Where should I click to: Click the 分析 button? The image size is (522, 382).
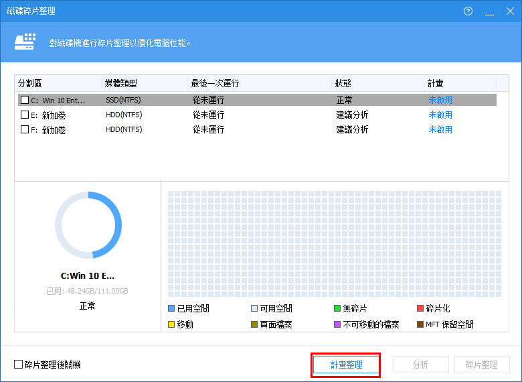point(421,365)
